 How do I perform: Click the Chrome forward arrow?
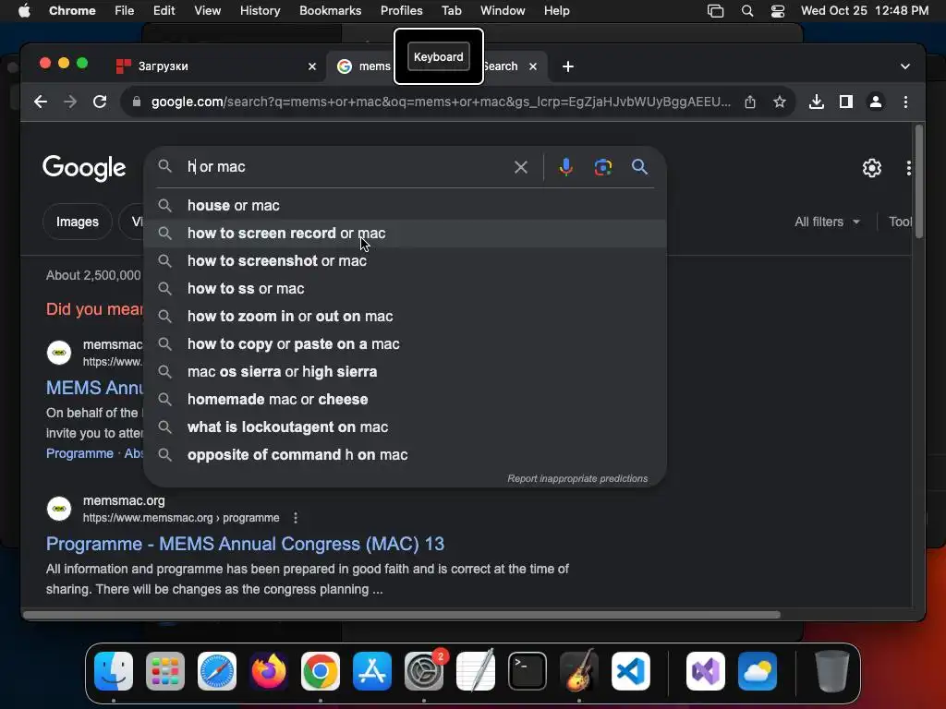[x=70, y=102]
